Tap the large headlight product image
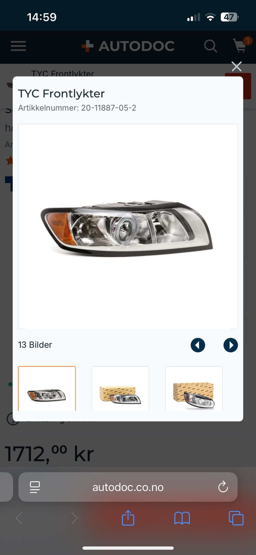Viewport: 256px width, 555px height. [128, 226]
